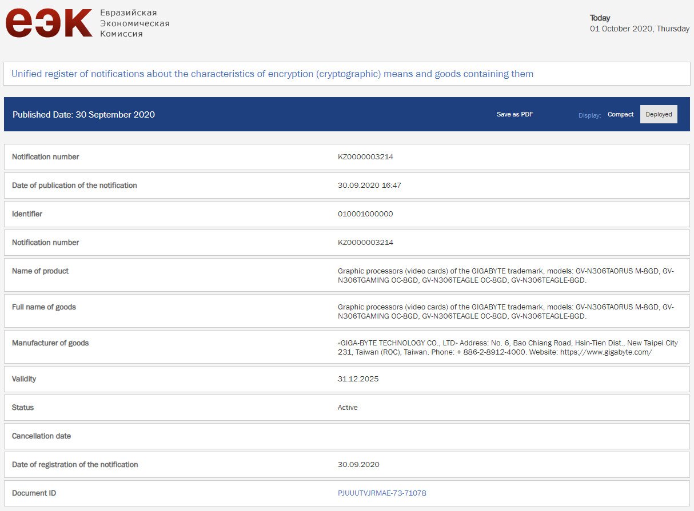Click the red EEC logo

pyautogui.click(x=49, y=24)
